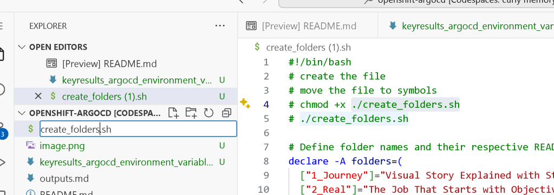Click the create_folders (1).sh breadcrumb

pos(308,47)
